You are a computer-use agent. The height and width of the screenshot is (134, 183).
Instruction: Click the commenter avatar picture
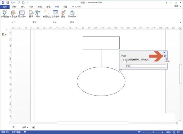(125, 61)
